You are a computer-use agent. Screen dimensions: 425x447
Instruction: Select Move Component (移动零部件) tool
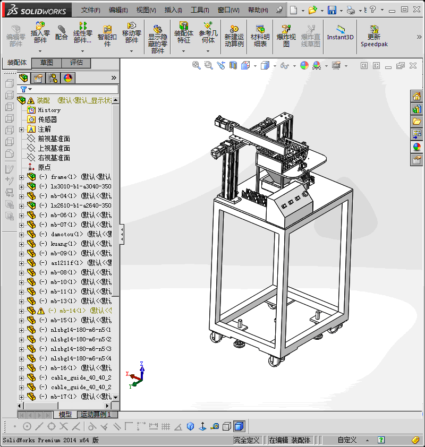click(x=132, y=32)
